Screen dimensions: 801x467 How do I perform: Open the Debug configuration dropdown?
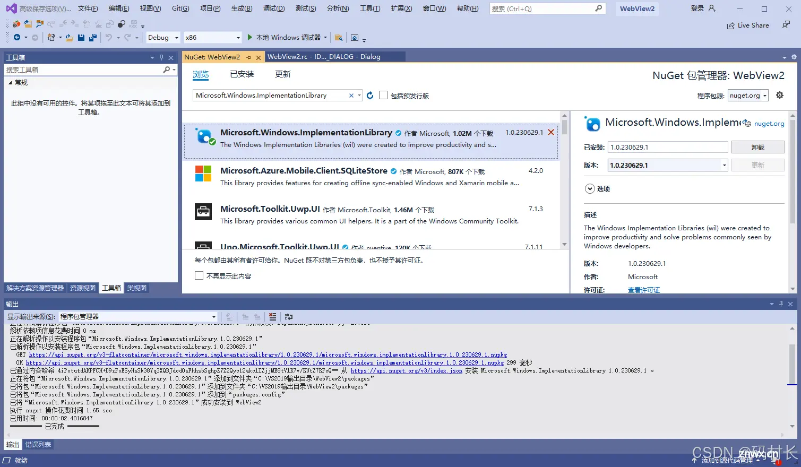click(163, 37)
